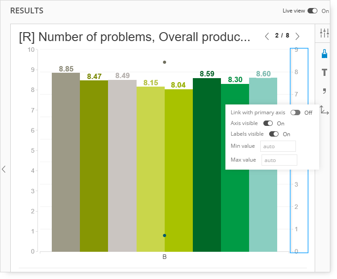Select the blue paintbrush colors tool
This screenshot has height=279, width=337.
[325, 54]
